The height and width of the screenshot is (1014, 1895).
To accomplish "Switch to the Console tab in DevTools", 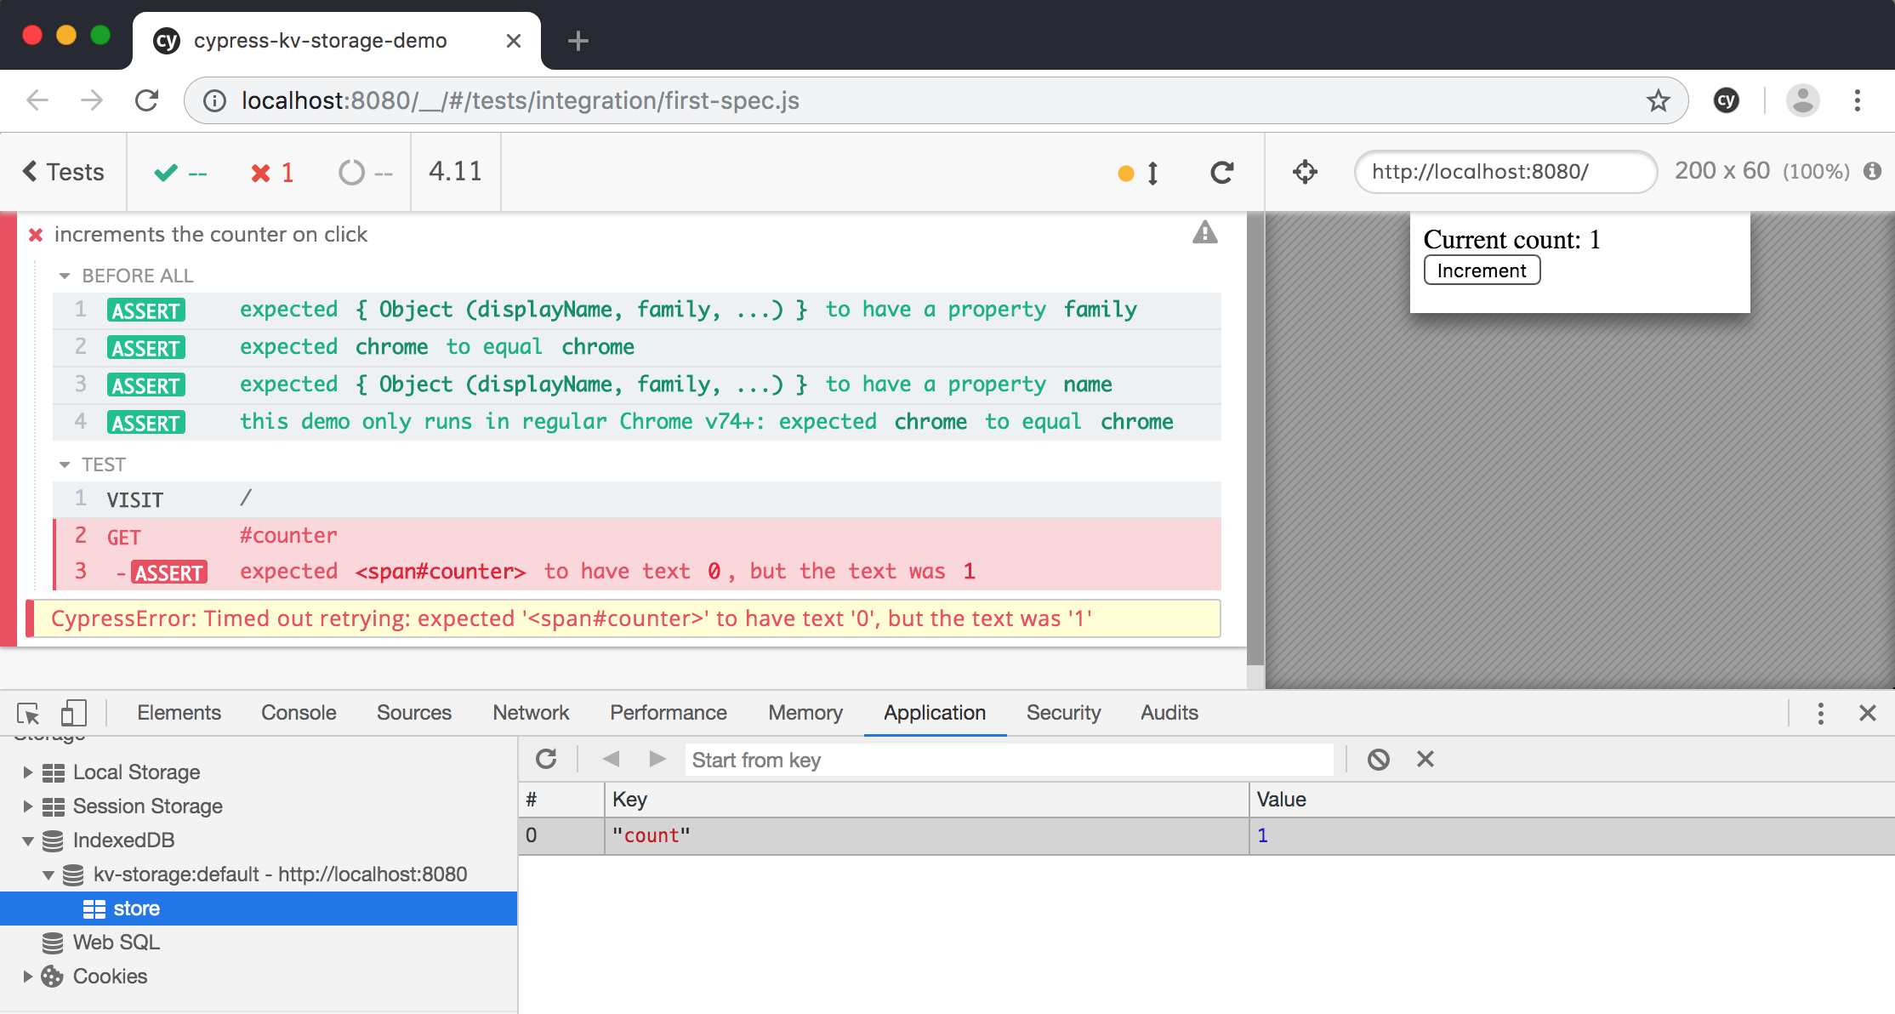I will click(299, 713).
